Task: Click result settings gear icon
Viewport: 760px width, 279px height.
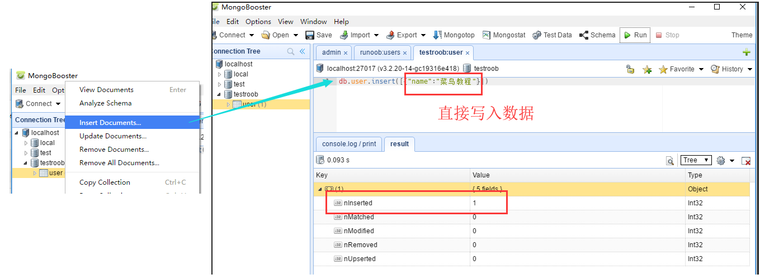Action: pyautogui.click(x=720, y=161)
